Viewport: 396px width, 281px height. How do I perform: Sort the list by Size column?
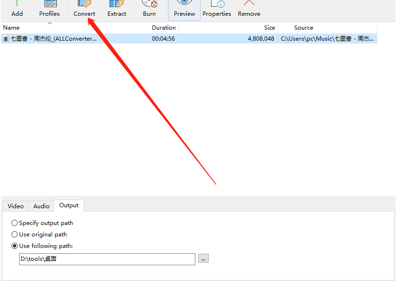click(x=228, y=28)
